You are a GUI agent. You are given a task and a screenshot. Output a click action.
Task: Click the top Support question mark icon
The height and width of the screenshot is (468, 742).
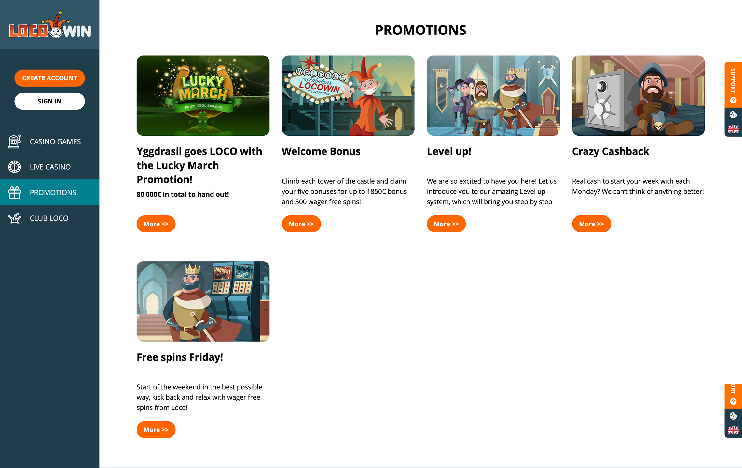tap(733, 100)
